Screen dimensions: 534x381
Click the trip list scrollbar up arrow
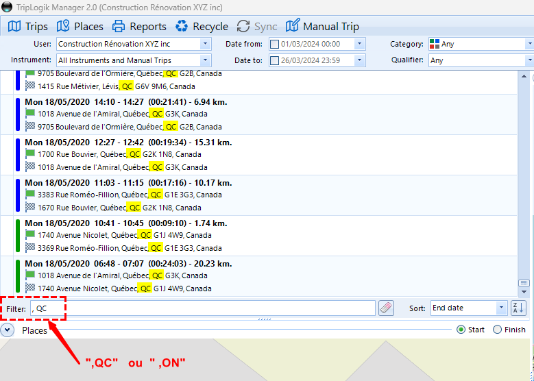[524, 76]
